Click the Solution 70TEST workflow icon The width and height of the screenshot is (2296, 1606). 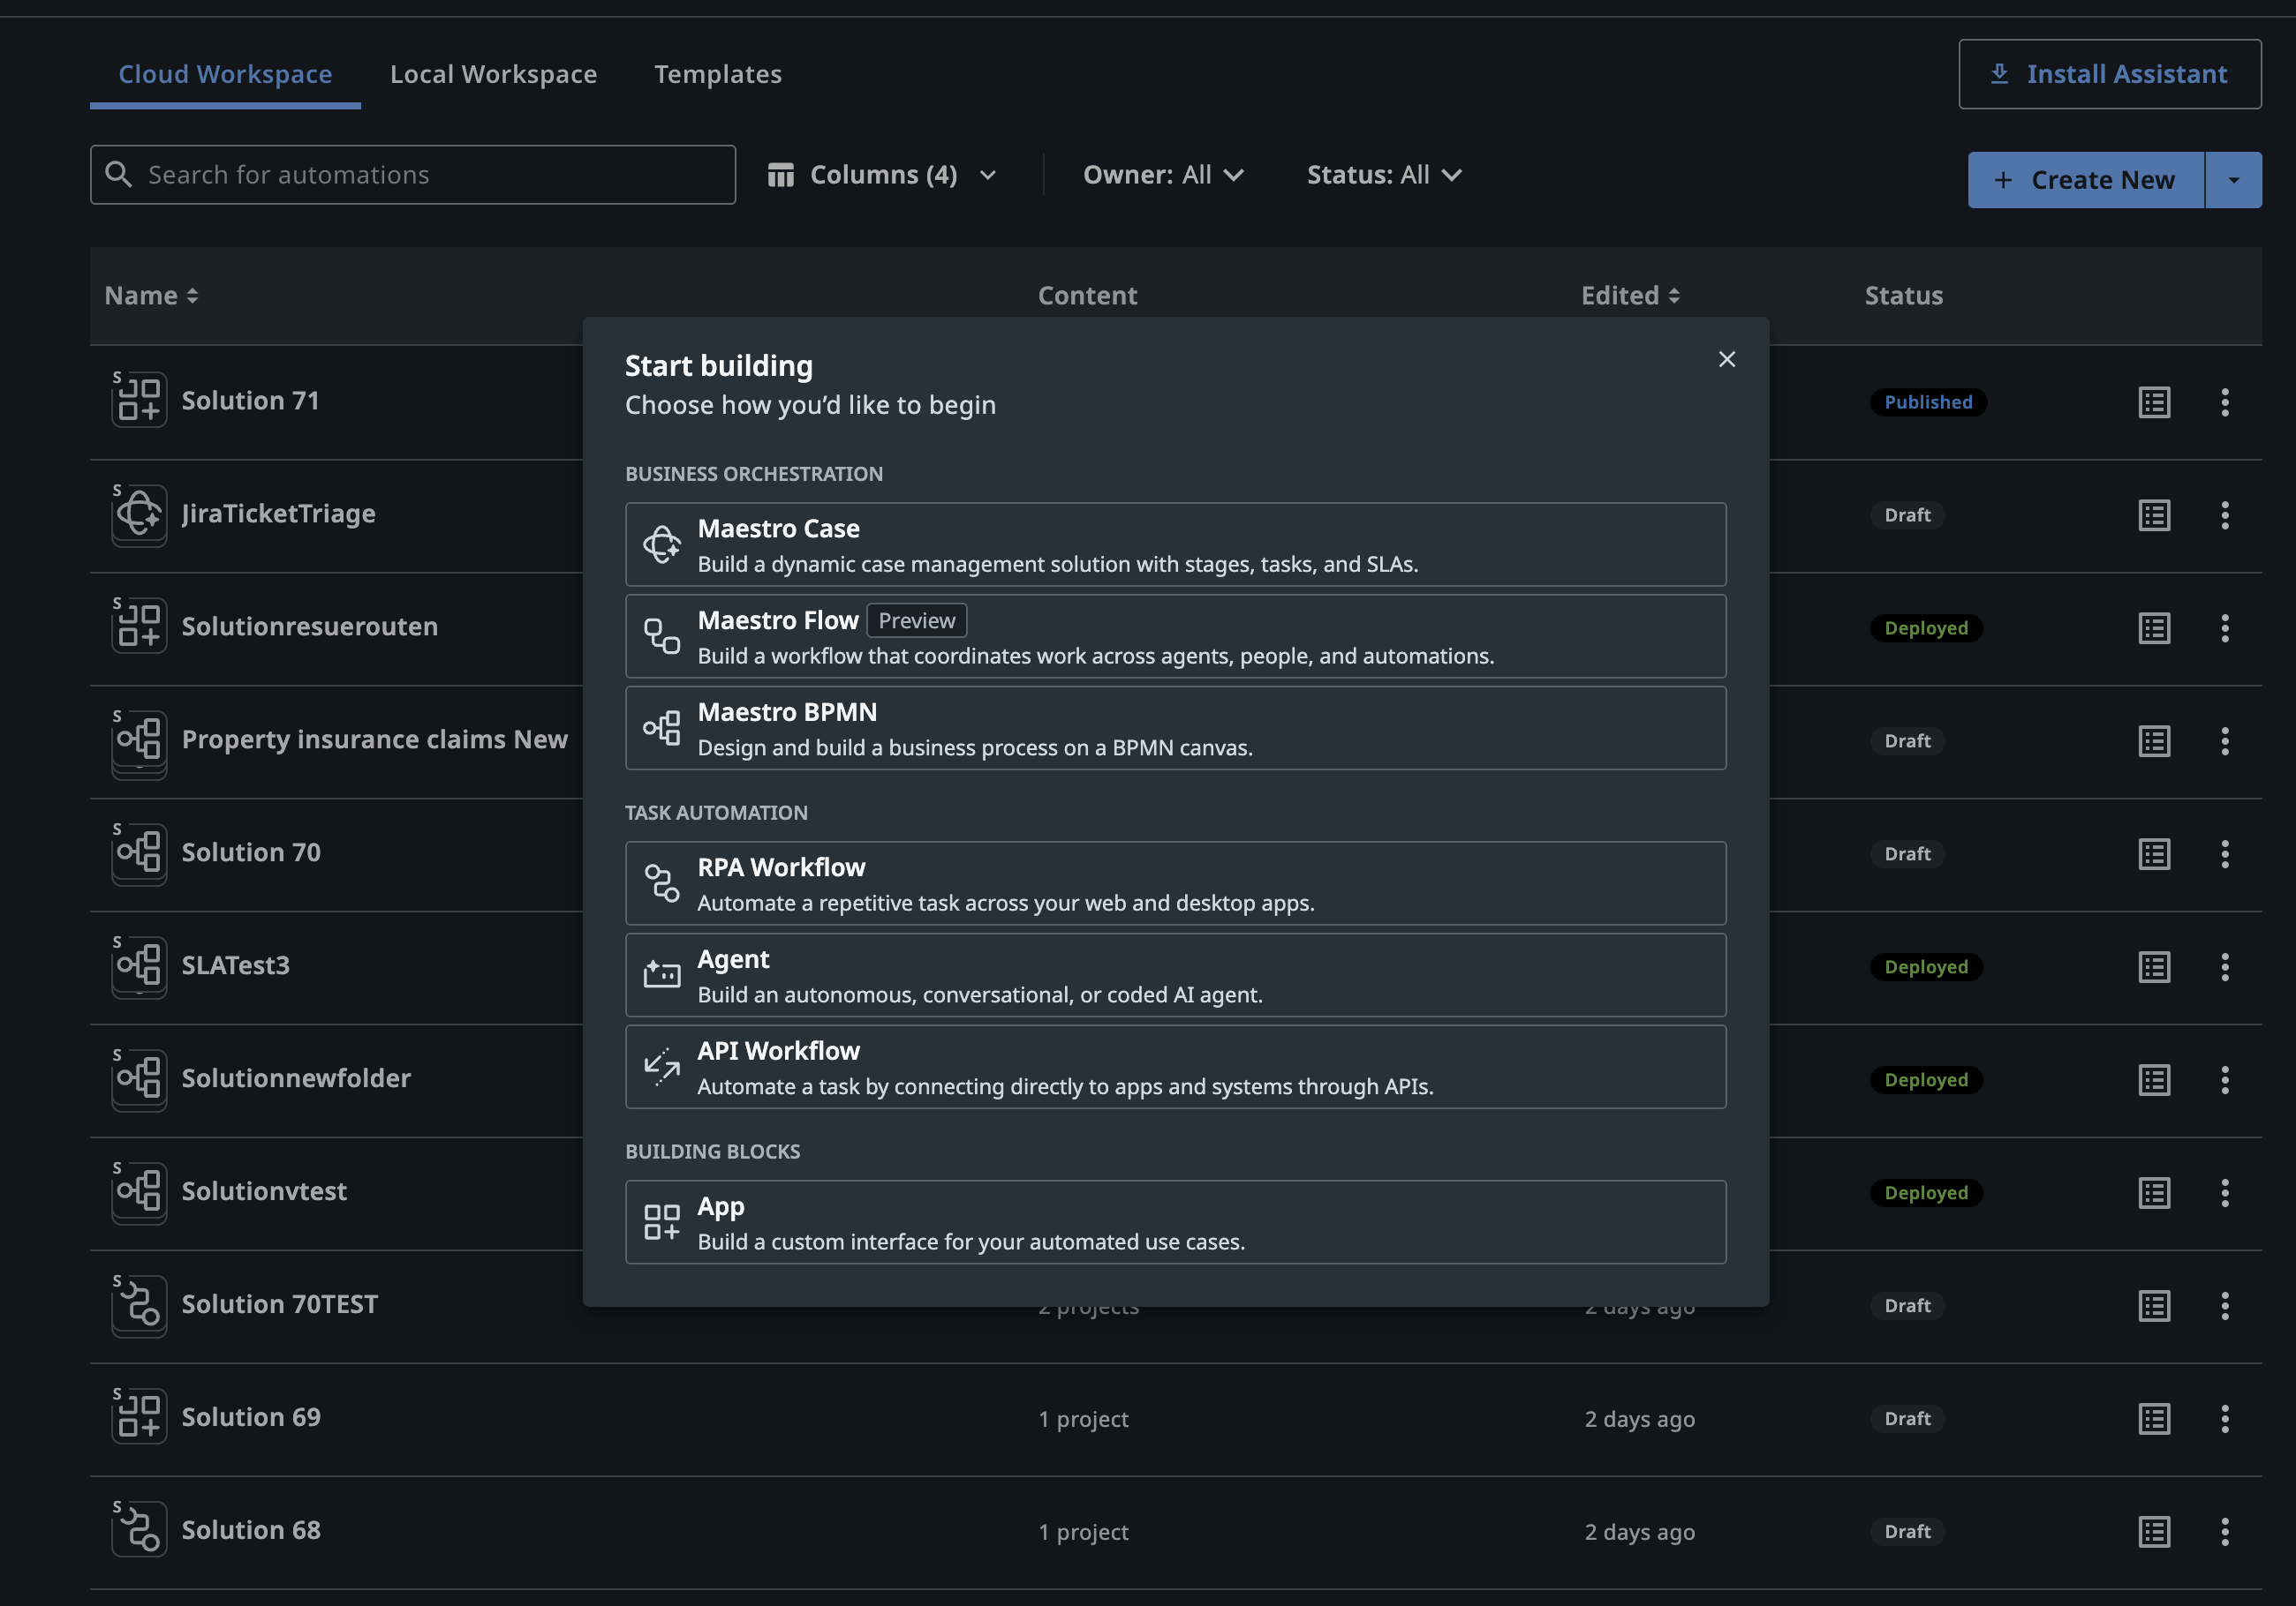point(139,1304)
